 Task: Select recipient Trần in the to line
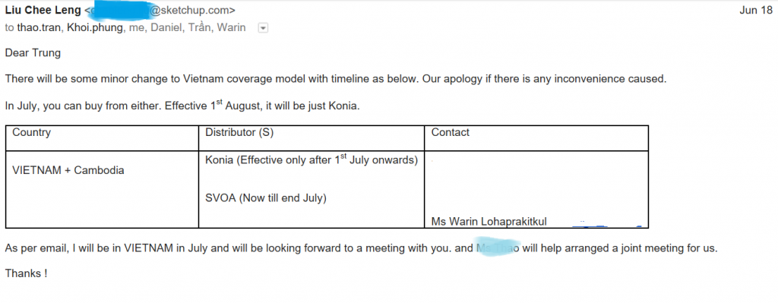[x=199, y=28]
